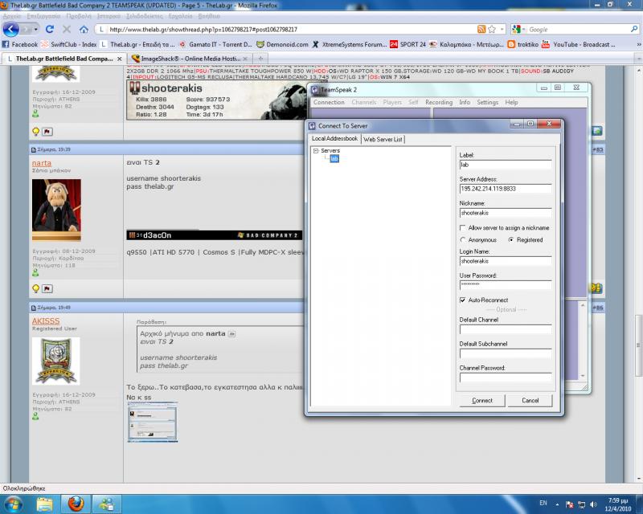Click the RSS feed icon in address bar
The width and height of the screenshot is (643, 514).
(481, 29)
